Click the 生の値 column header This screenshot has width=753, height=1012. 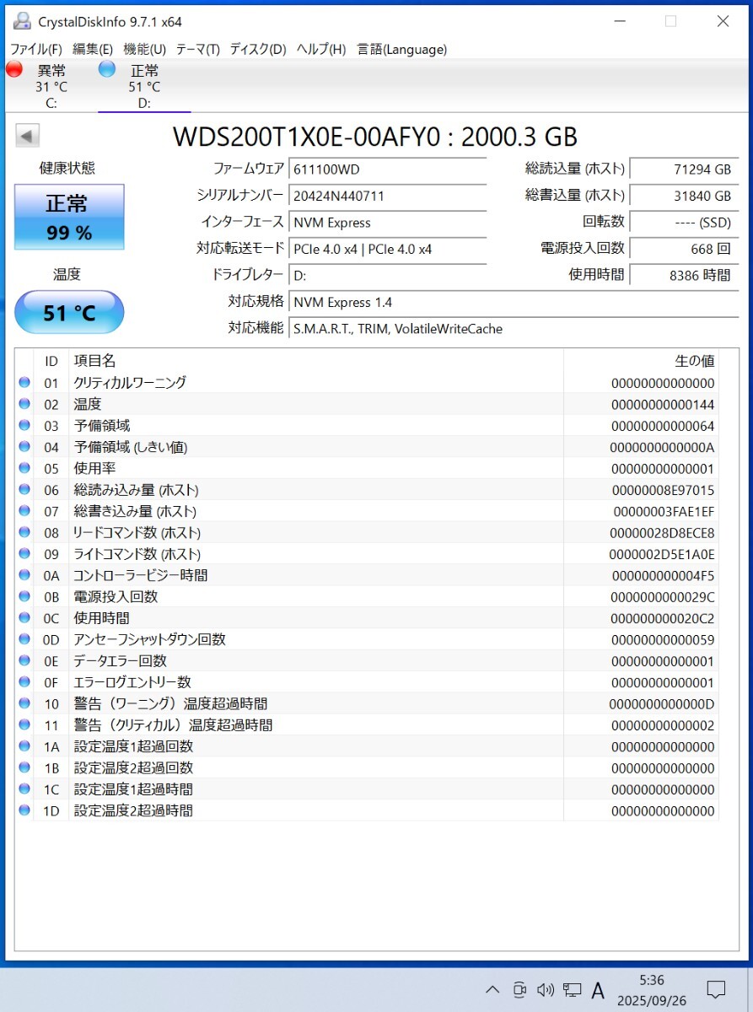(x=641, y=361)
